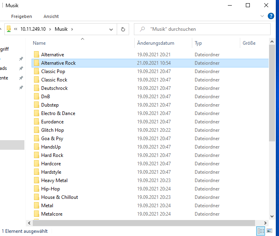Click the date 21.09.2021 10:54
Viewport: 279px width, 236px height.
154,63
